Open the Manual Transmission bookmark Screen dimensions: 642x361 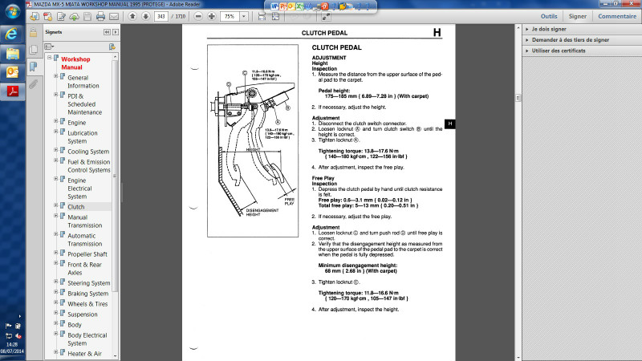[85, 221]
